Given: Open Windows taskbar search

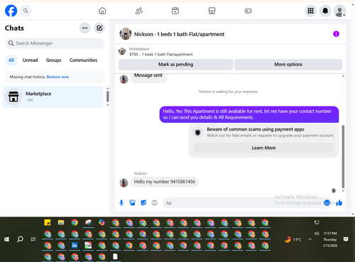Looking at the screenshot, I should 20,239.
